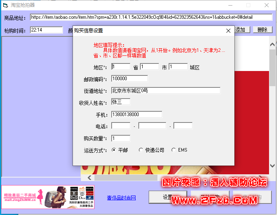Click the 手机 number field
Screen dimensions: 277x215
point(137,114)
